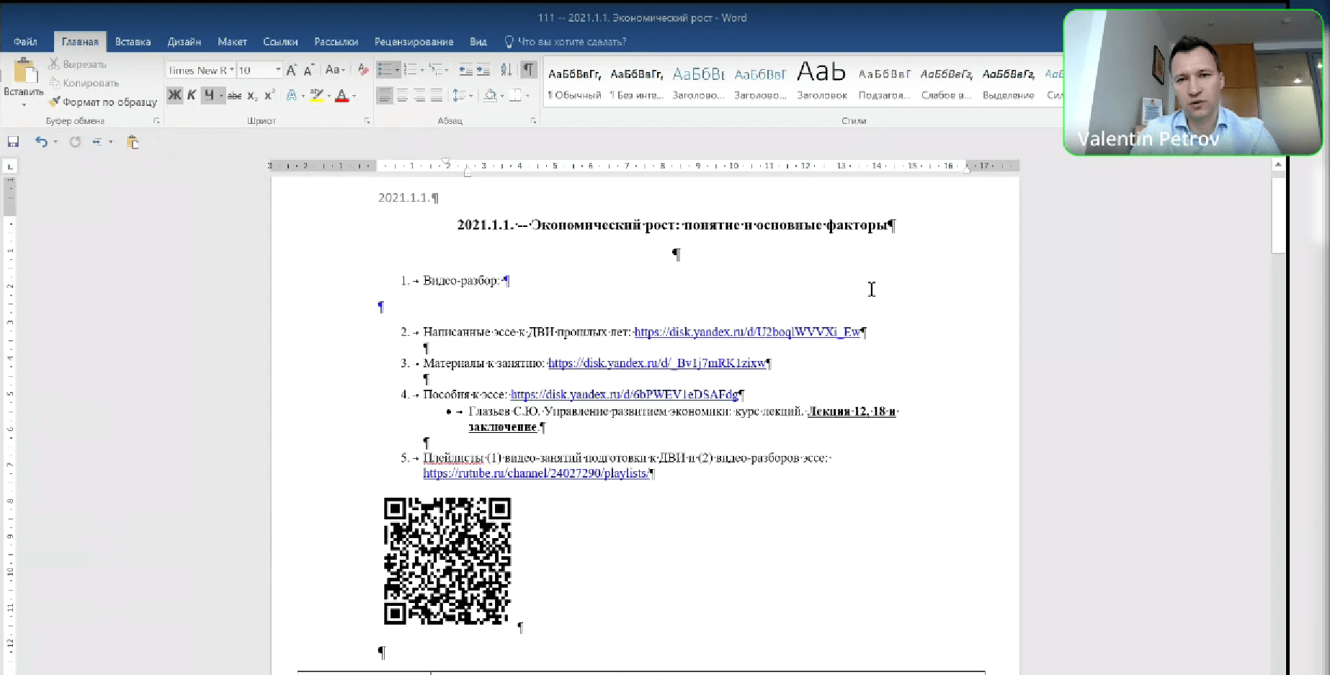The height and width of the screenshot is (675, 1330).
Task: Apply yellow text highlight color
Action: (x=316, y=95)
